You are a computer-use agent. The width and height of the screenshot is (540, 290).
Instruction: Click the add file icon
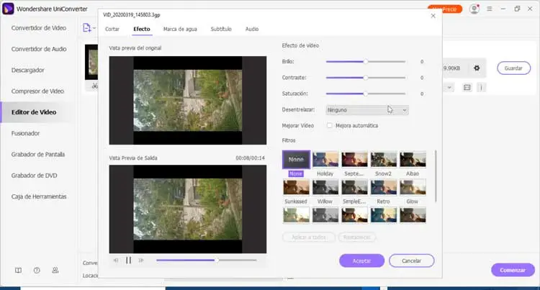click(x=87, y=28)
